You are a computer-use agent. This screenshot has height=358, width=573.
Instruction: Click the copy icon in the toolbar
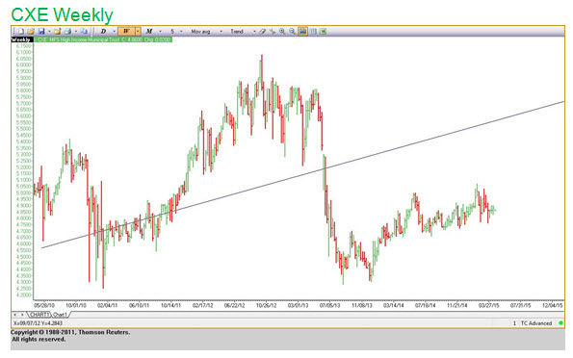pyautogui.click(x=84, y=32)
